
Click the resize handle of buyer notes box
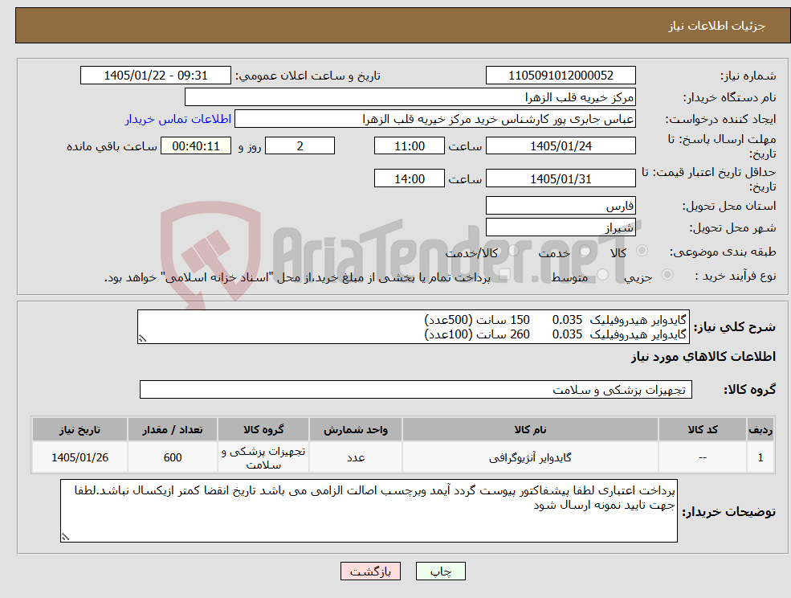(65, 538)
